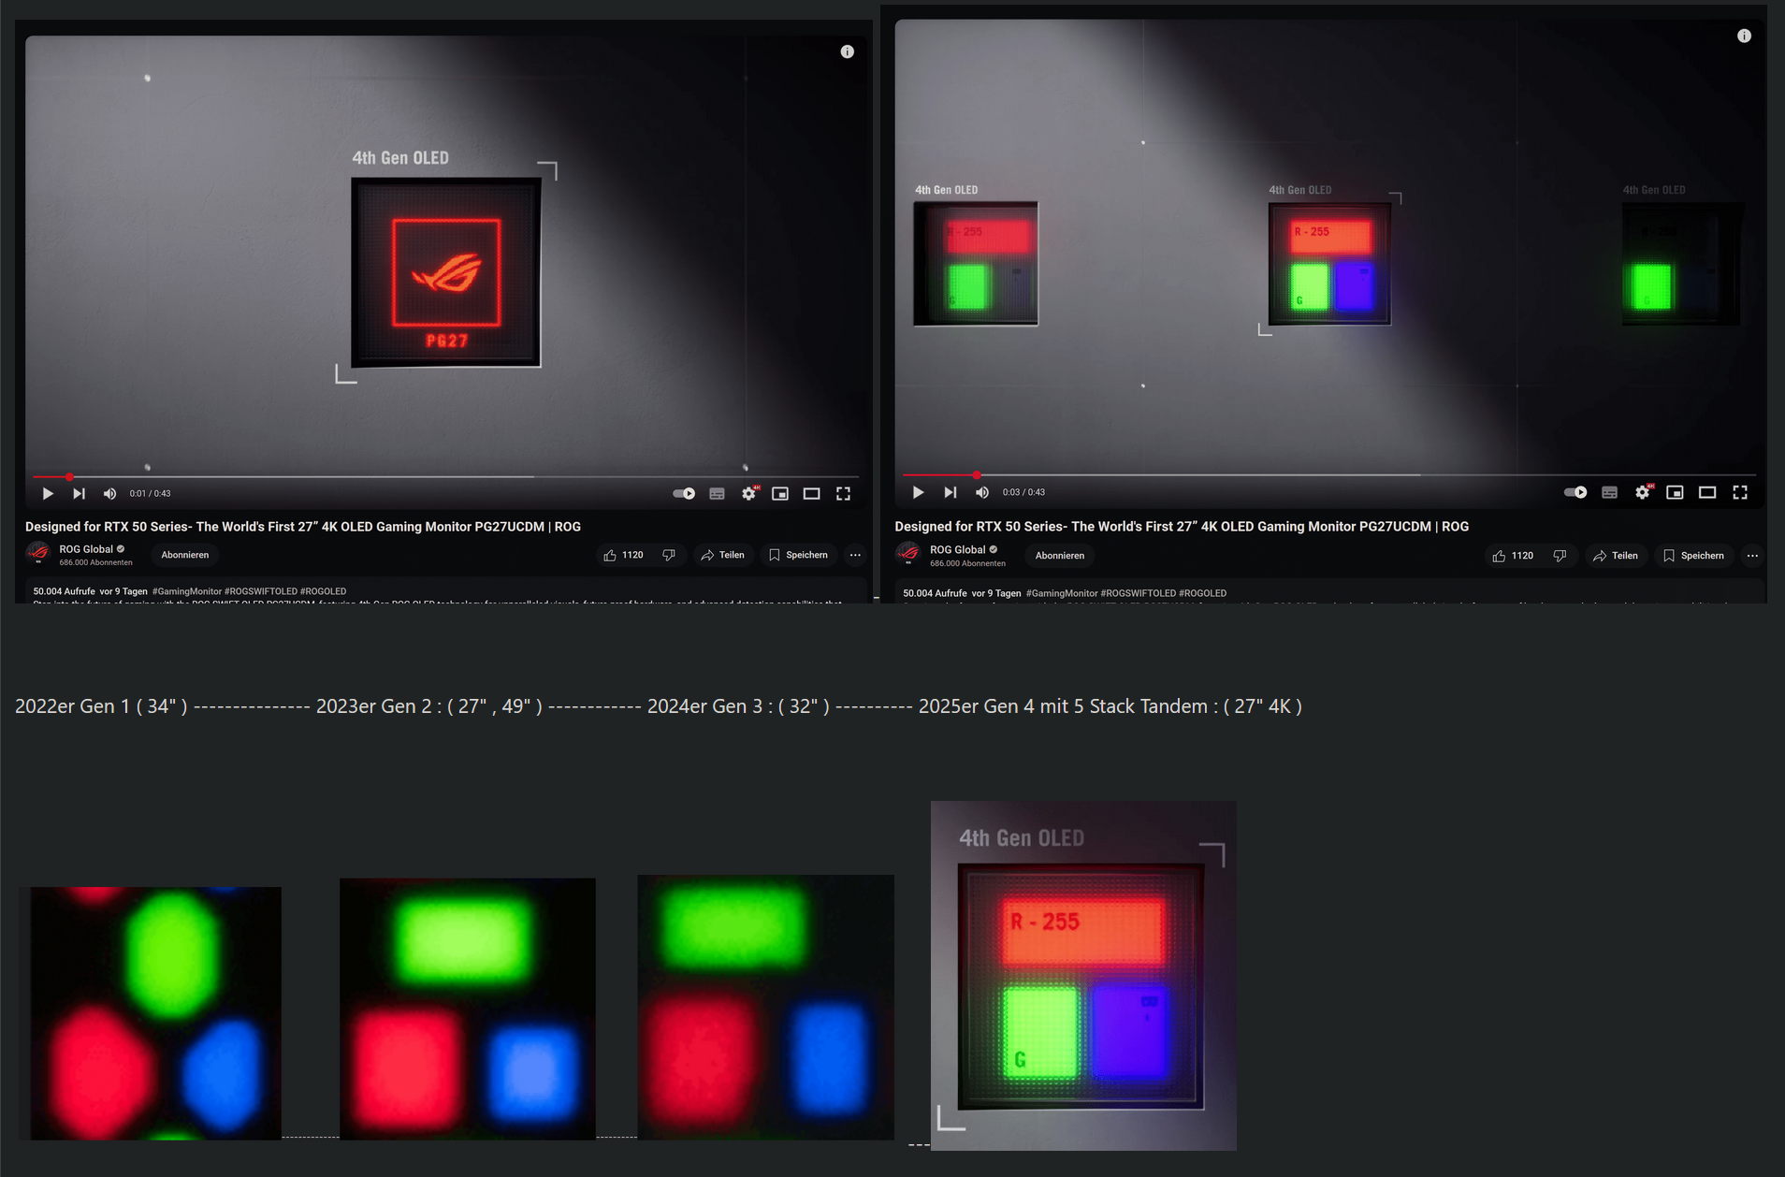Toggle autoplay on the left video player
This screenshot has width=1785, height=1177.
pyautogui.click(x=685, y=493)
